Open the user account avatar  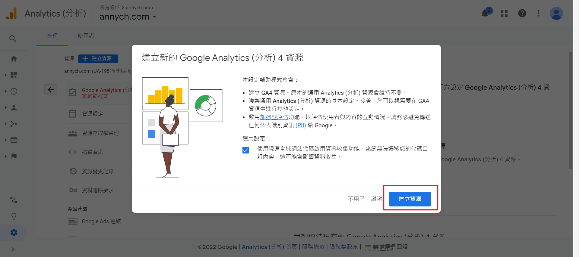click(x=556, y=14)
